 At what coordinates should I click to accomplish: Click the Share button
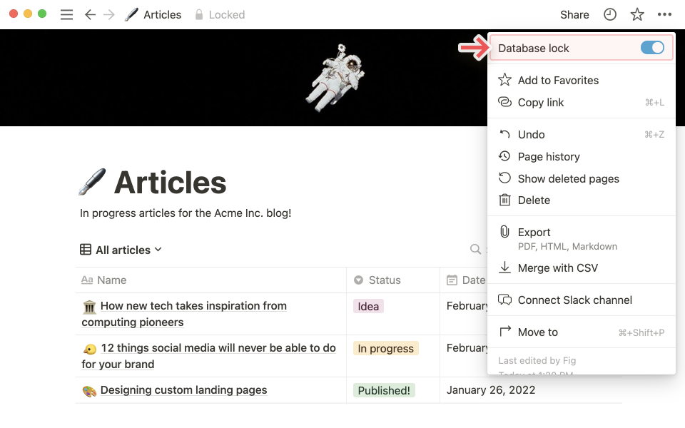click(x=574, y=14)
